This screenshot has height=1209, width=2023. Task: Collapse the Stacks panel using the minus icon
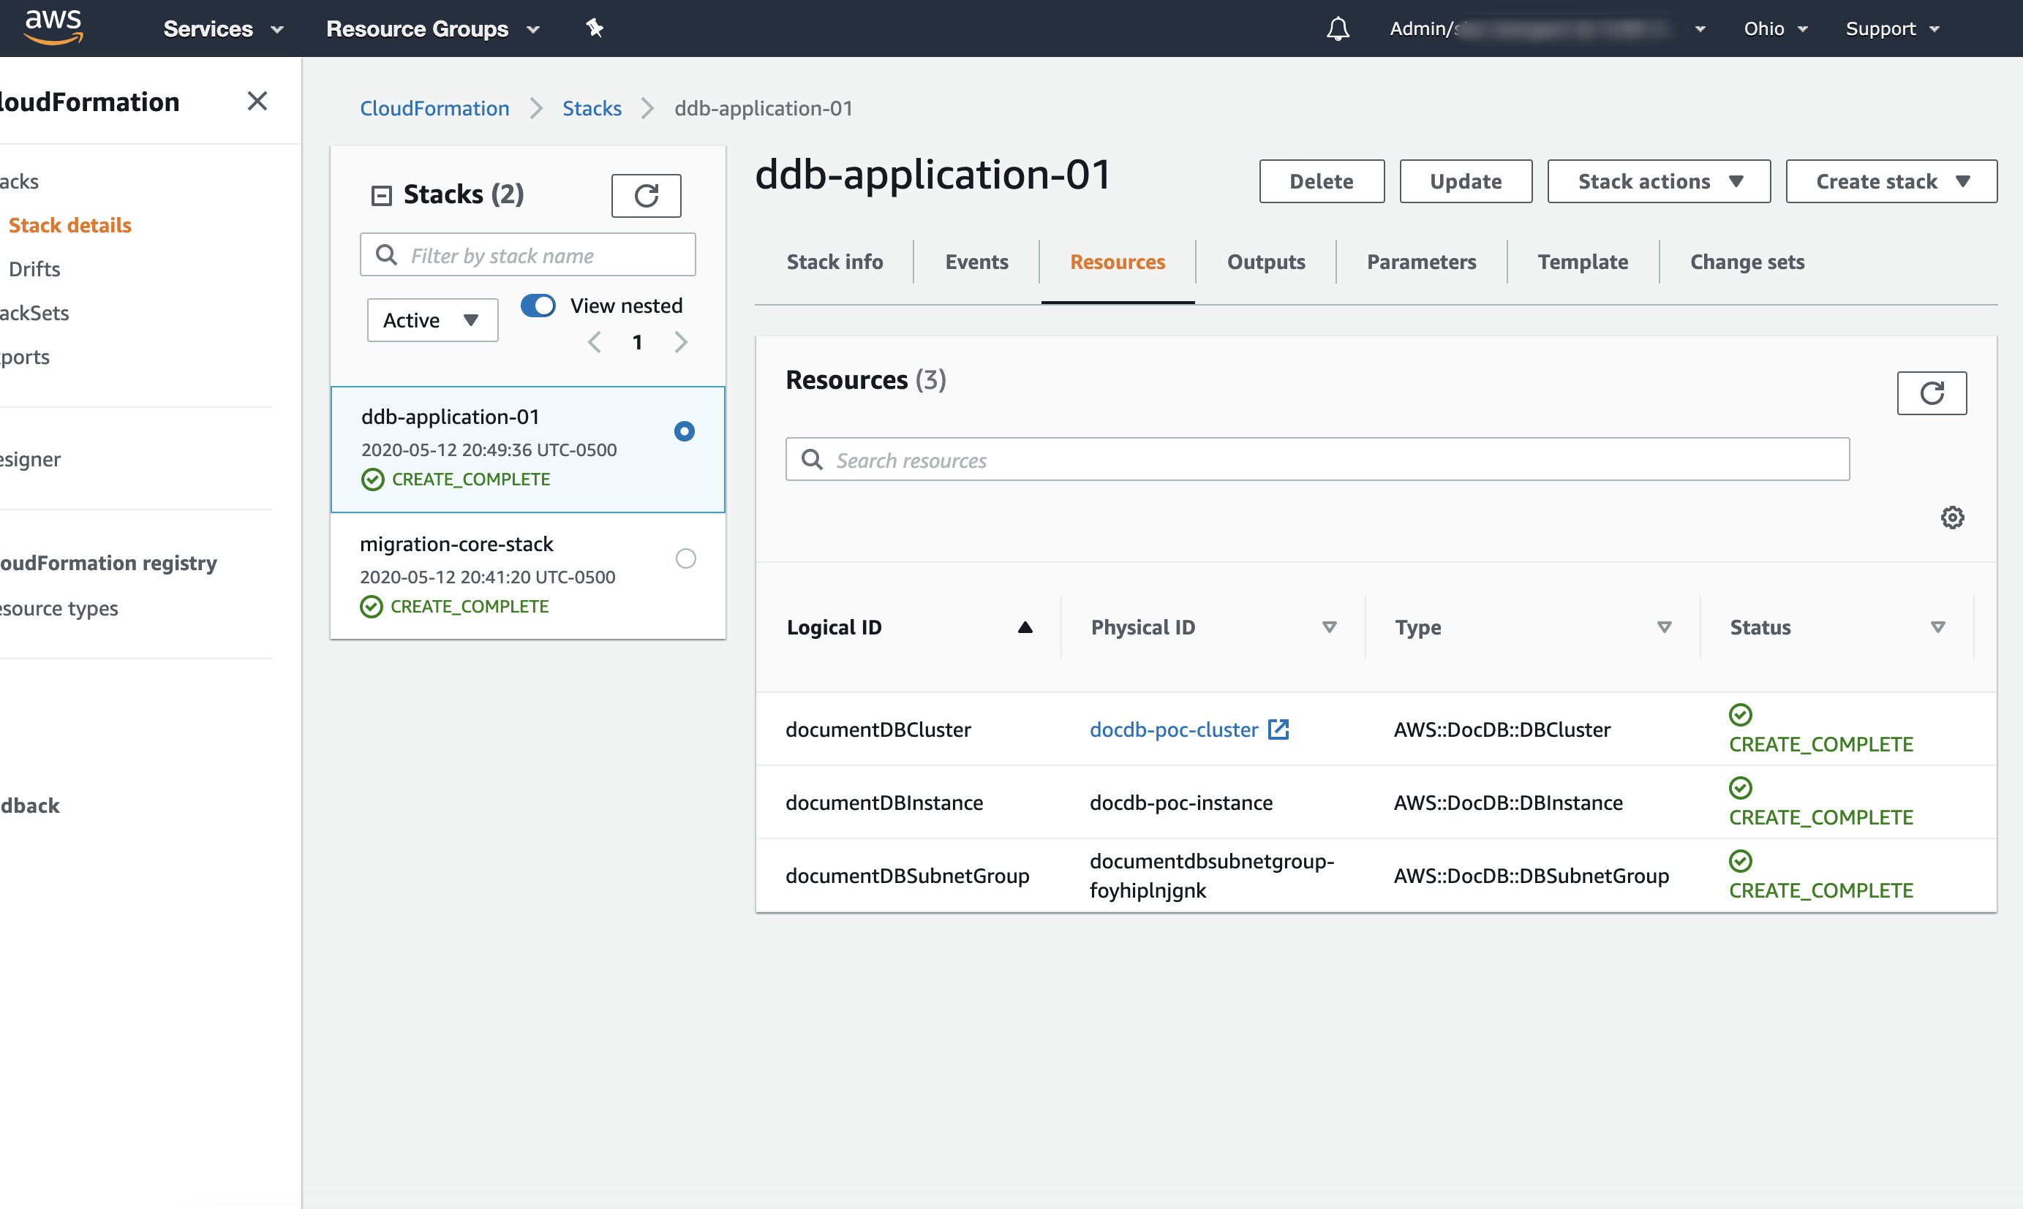click(382, 195)
